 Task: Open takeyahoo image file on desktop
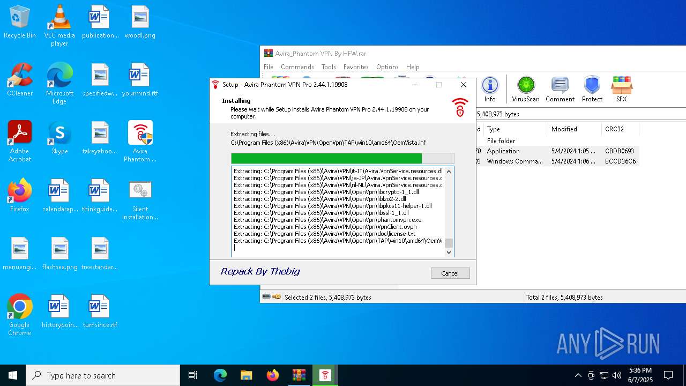click(x=100, y=138)
